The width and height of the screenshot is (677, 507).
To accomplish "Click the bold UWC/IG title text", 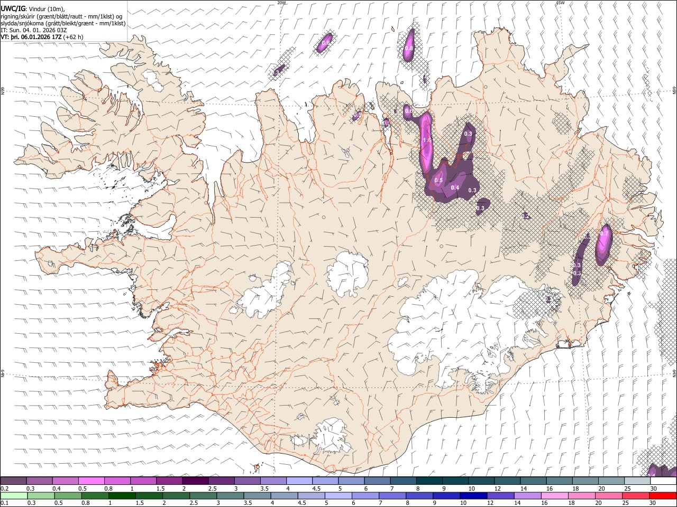I will click(13, 8).
